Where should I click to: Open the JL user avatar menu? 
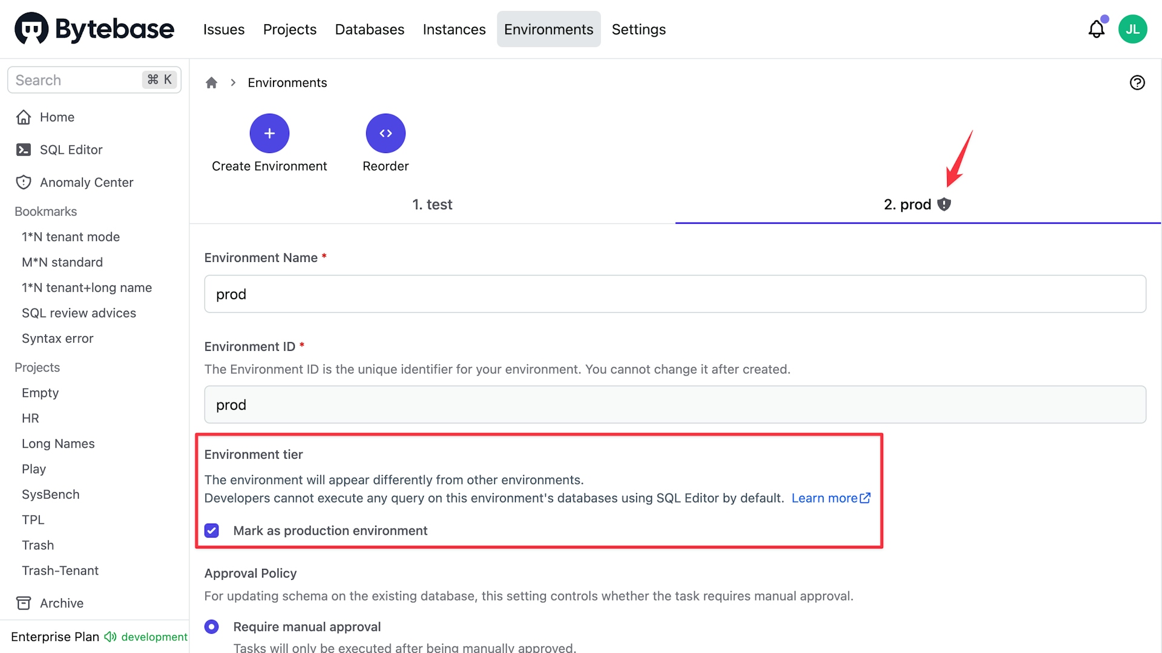click(1133, 29)
